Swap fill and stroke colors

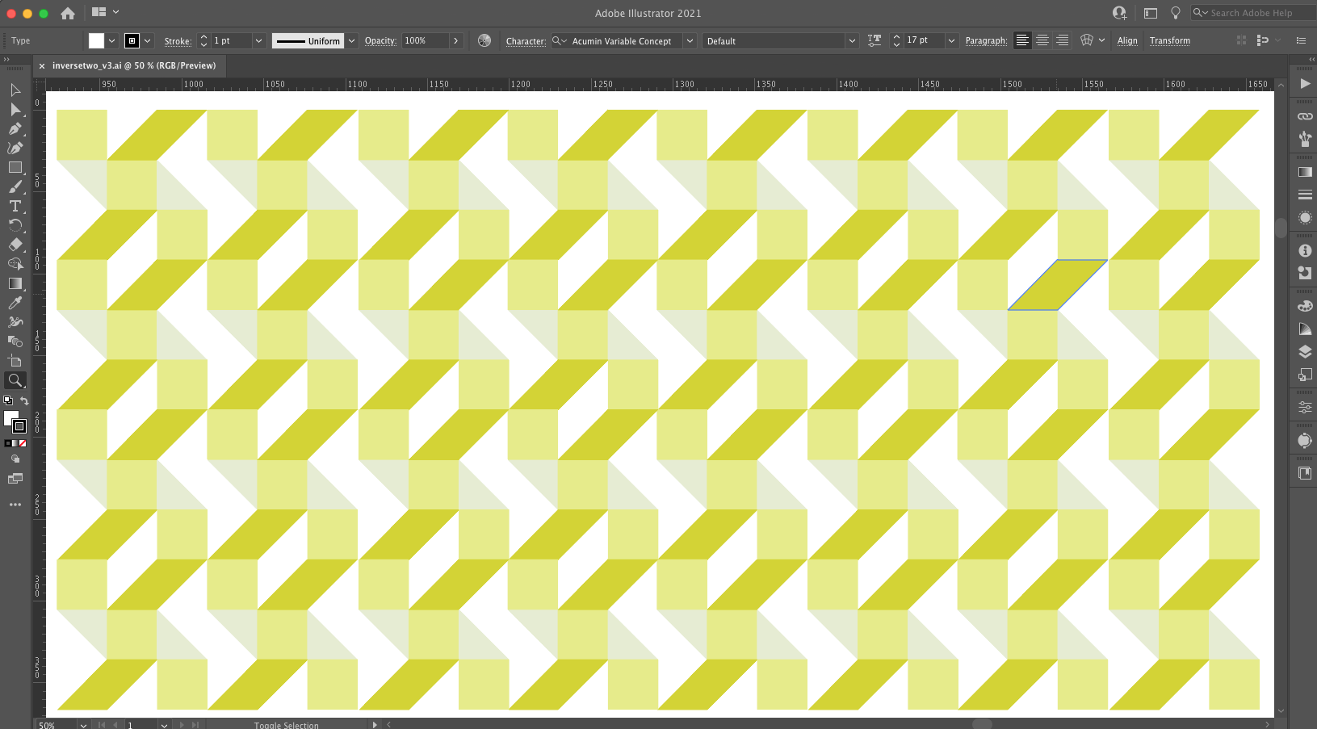24,400
